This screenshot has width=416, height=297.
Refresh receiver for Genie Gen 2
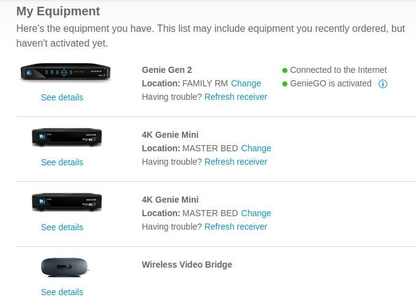point(236,97)
